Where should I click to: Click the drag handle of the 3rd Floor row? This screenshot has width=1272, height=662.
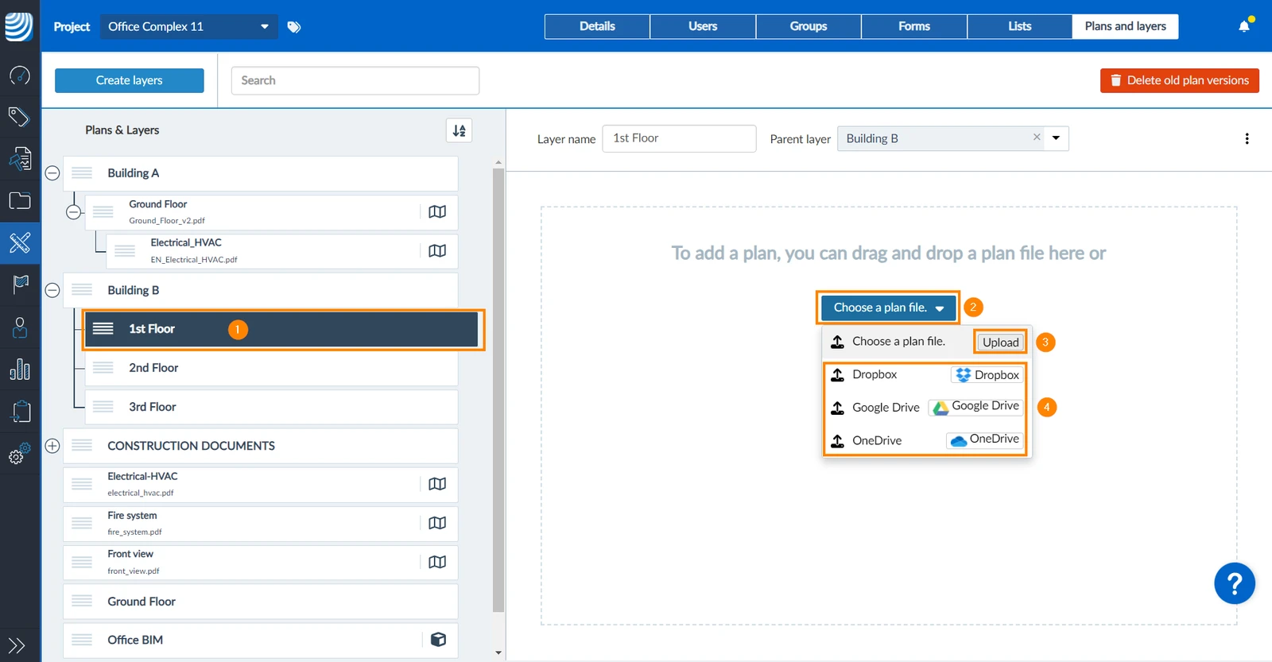(103, 407)
